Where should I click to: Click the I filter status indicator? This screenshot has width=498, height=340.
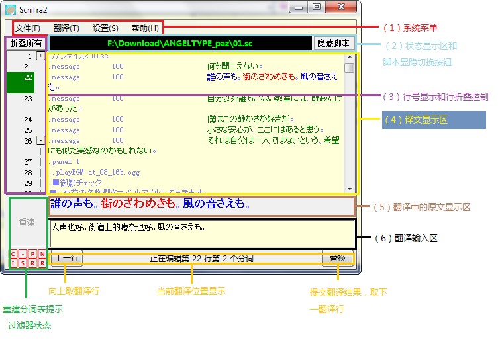tap(13, 263)
